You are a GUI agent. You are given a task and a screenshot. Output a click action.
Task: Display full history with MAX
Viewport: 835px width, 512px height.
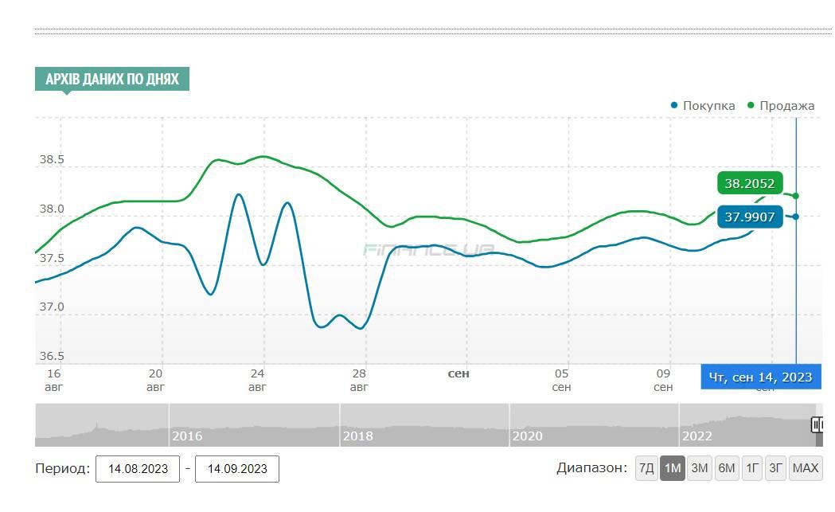pyautogui.click(x=806, y=468)
